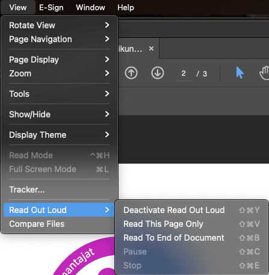Expand the Tools submenu
Image resolution: width=269 pixels, height=275 pixels.
pos(59,94)
